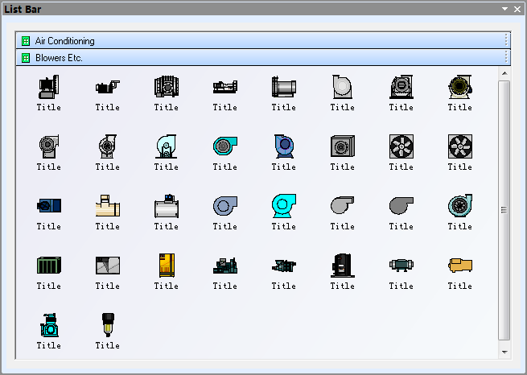Viewport: 527px width, 375px height.
Task: Choose the yellow-orange tall cabinet icon
Action: tap(166, 265)
